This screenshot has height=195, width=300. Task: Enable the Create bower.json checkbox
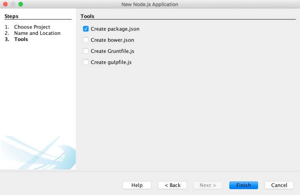86,40
